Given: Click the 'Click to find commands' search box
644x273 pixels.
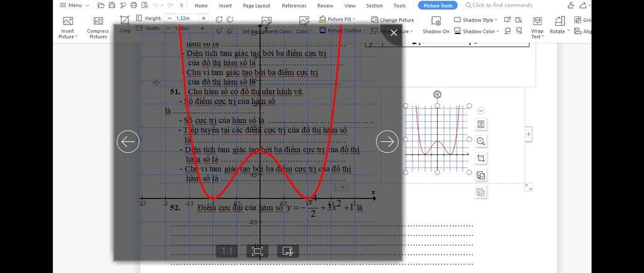Looking at the screenshot, I should coord(499,5).
